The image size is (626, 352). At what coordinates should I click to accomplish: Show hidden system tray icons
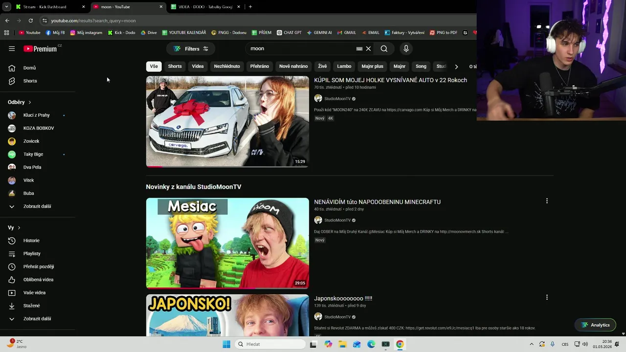click(x=532, y=344)
